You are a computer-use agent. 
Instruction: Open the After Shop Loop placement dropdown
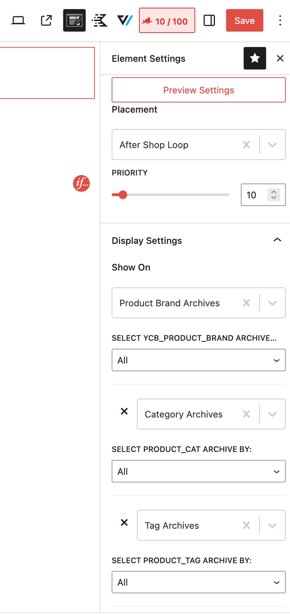(272, 145)
